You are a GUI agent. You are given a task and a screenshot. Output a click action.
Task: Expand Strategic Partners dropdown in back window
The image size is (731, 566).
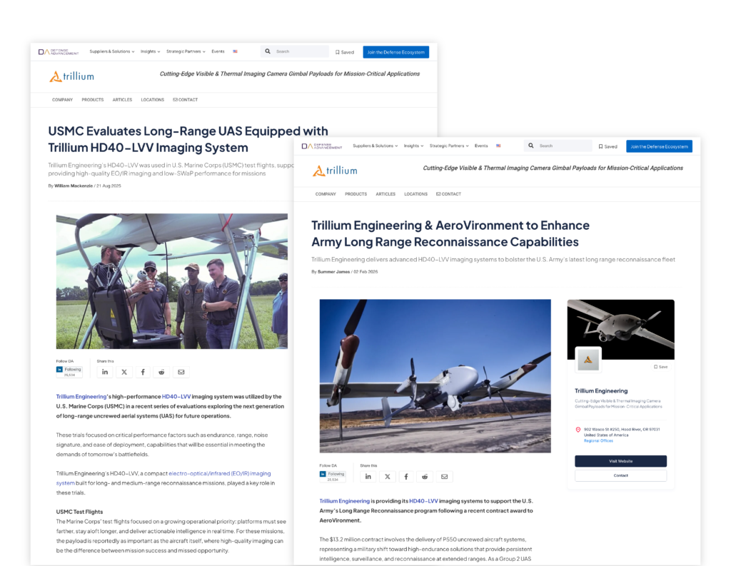coord(186,51)
